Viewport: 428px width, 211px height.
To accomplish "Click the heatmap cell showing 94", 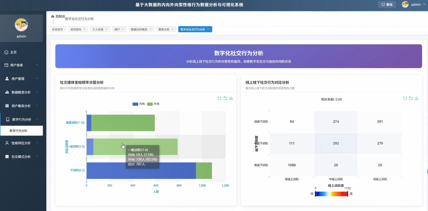I will (292, 121).
